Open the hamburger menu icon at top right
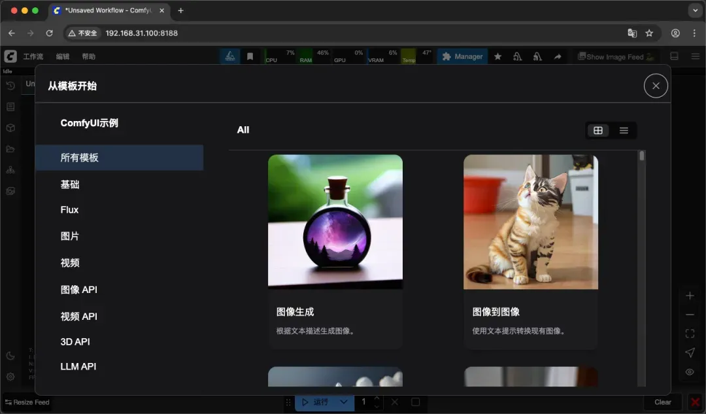The width and height of the screenshot is (706, 414). 695,56
